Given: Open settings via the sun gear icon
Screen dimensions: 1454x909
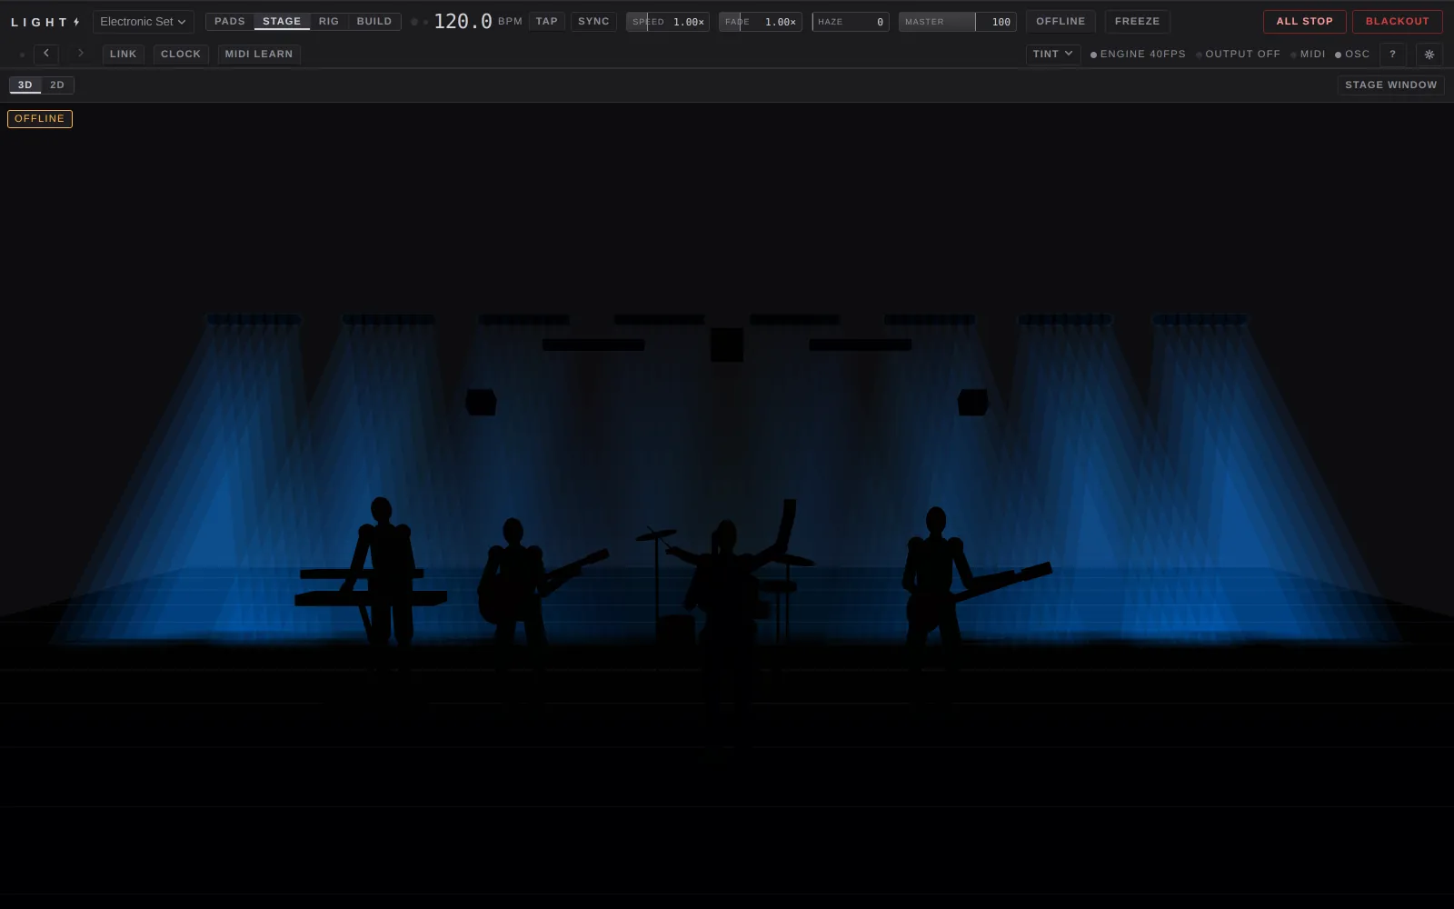Looking at the screenshot, I should (x=1429, y=55).
